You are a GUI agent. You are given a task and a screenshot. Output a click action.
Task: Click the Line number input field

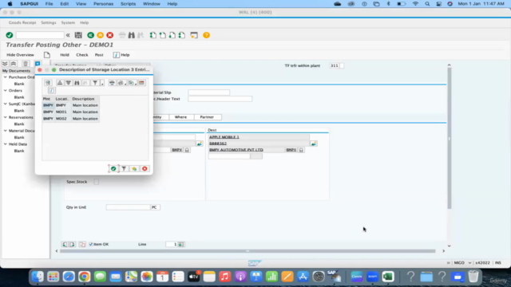point(172,245)
